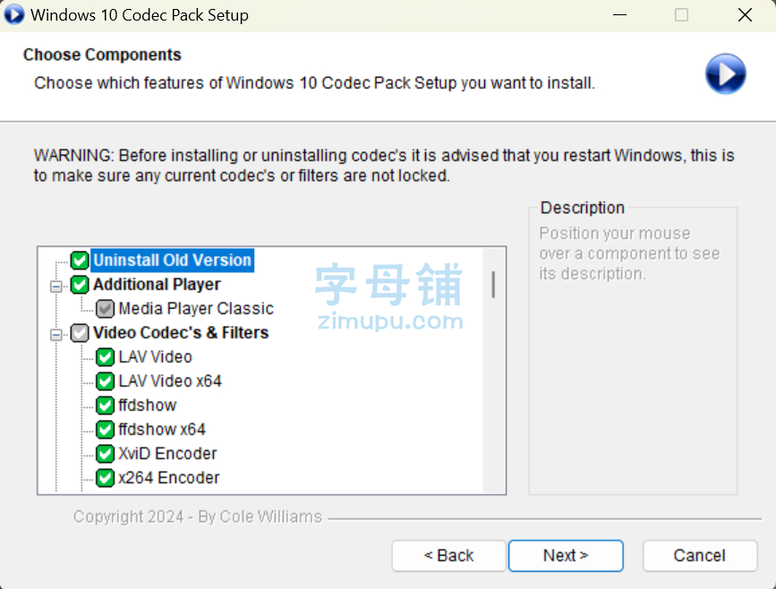
Task: Toggle the Media Player Classic checkbox
Action: (105, 309)
